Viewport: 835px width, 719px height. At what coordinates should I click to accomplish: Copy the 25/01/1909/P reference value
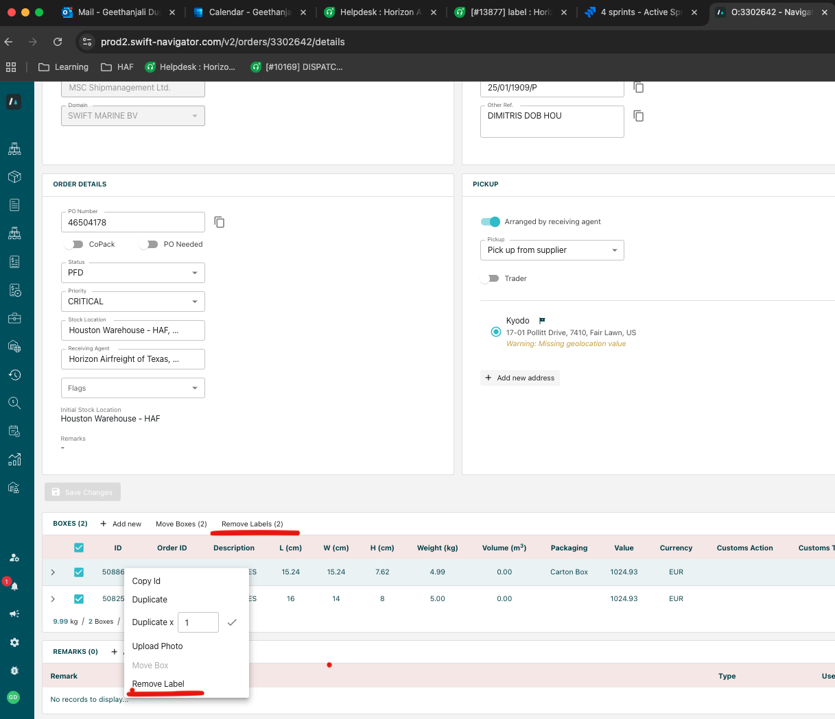pos(639,88)
